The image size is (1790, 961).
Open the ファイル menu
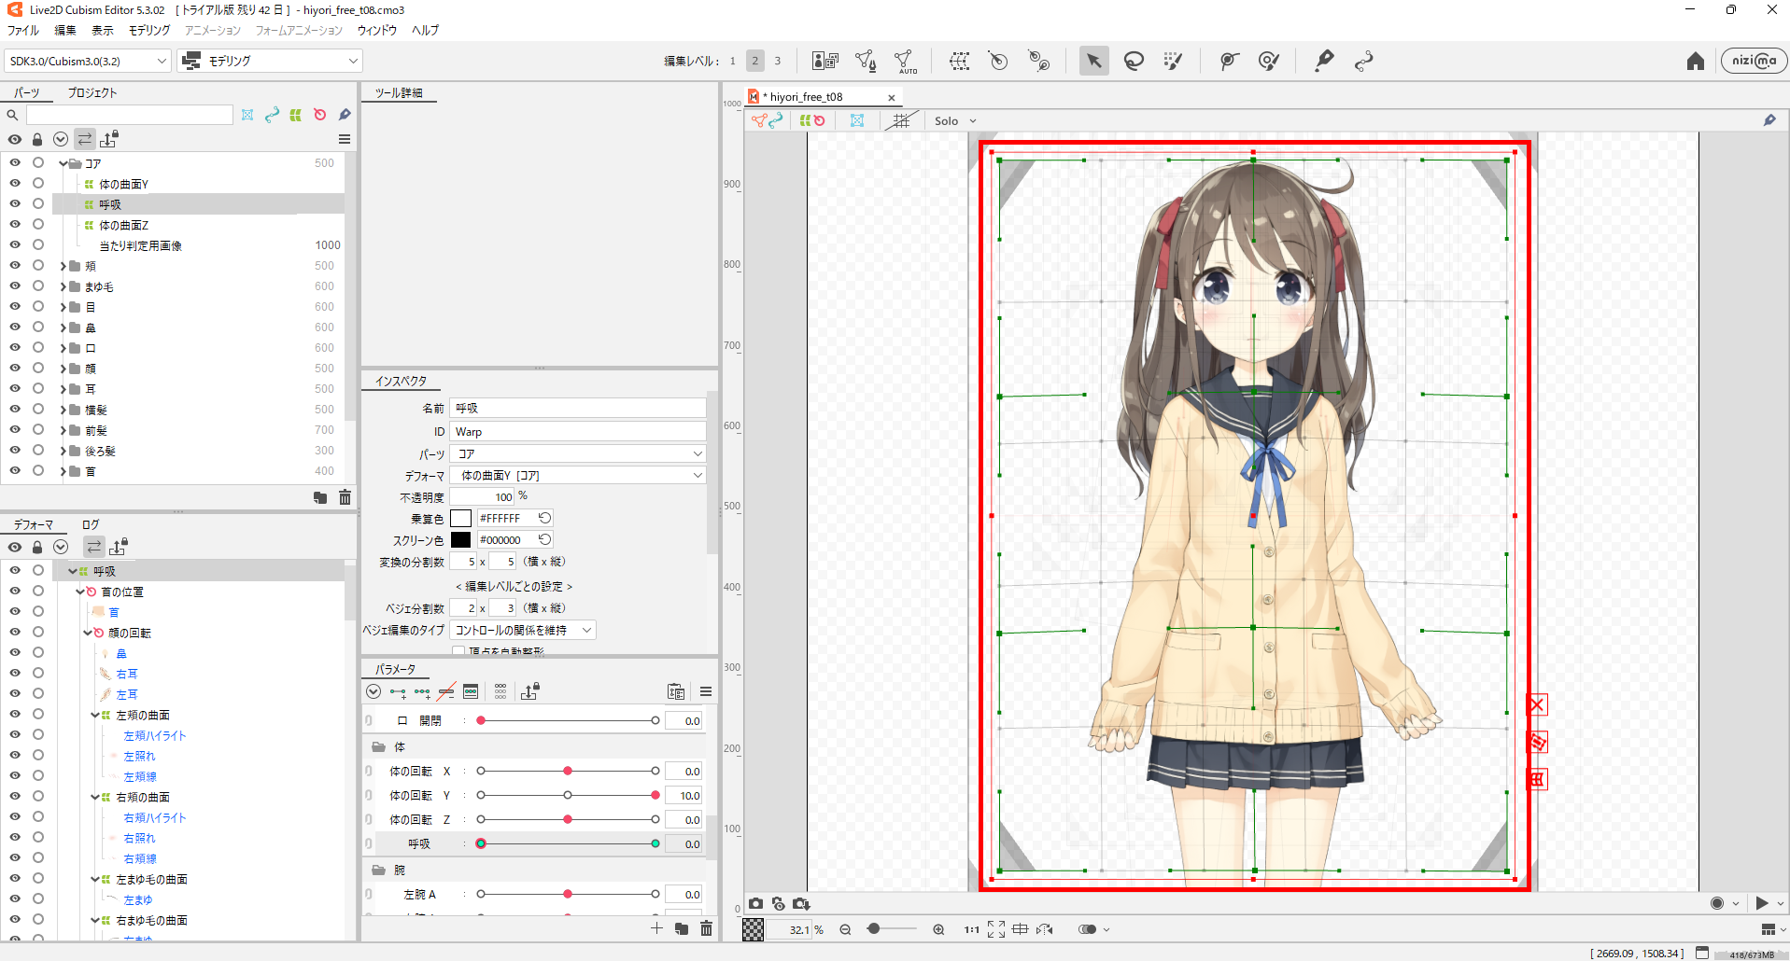click(x=23, y=30)
